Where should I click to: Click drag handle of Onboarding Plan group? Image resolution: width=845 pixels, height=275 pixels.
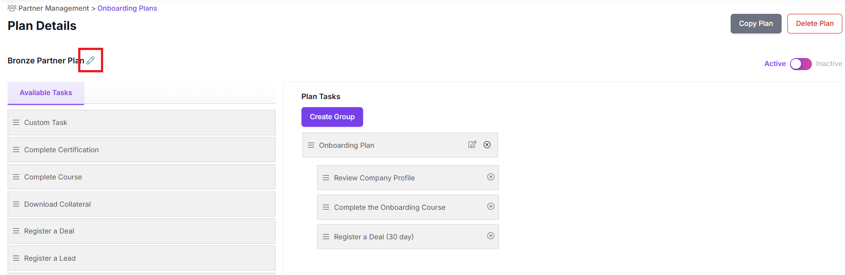point(311,145)
